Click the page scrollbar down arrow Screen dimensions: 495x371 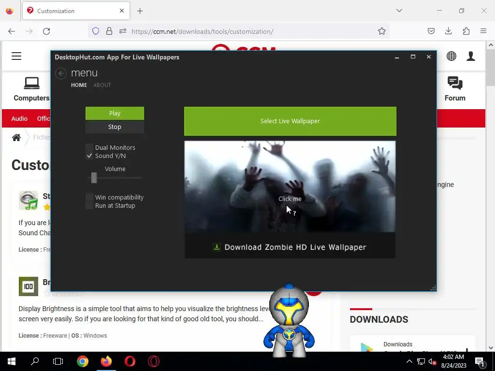491,348
